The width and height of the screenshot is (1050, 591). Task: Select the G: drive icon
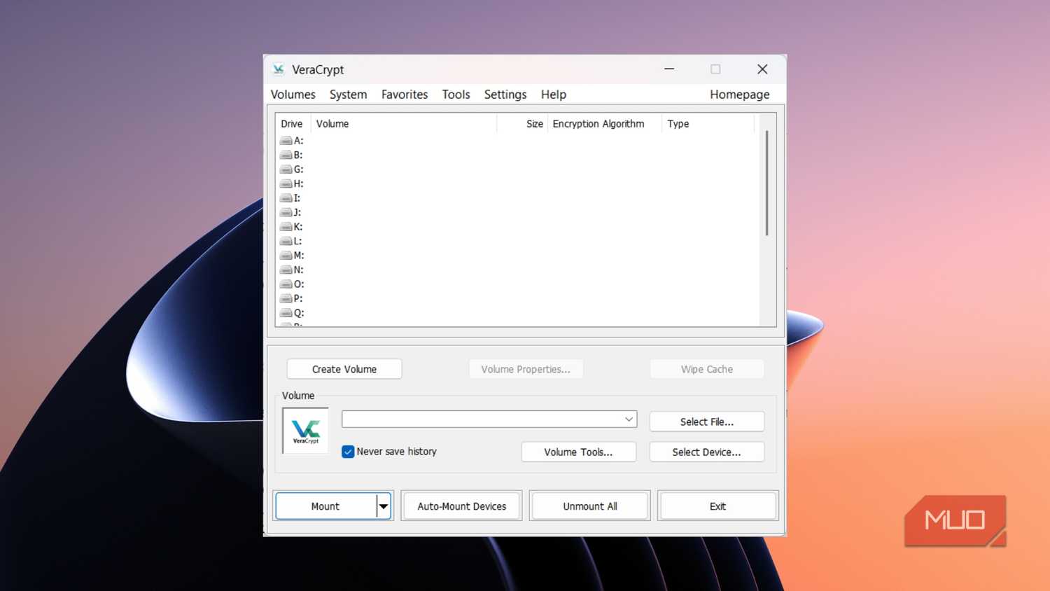[x=286, y=169]
